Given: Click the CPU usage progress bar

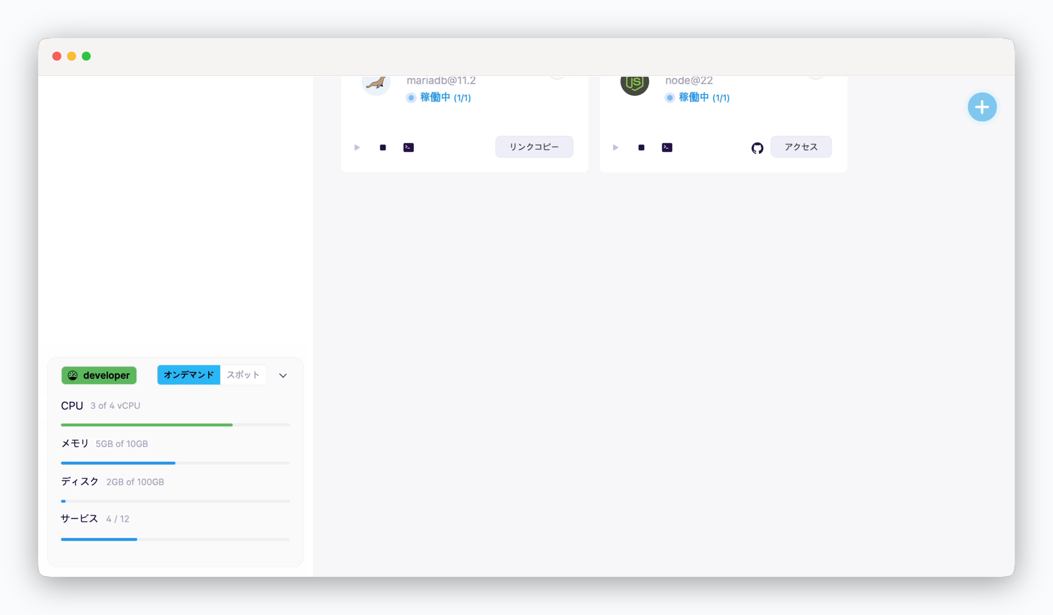Looking at the screenshot, I should tap(175, 425).
